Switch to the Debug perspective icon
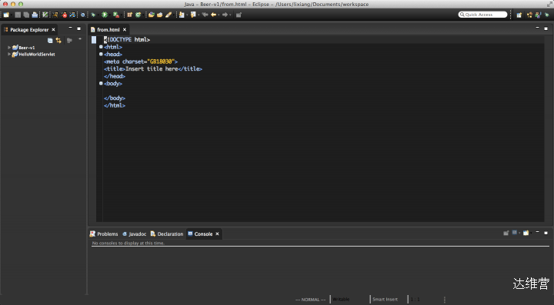Image resolution: width=554 pixels, height=305 pixels. (x=547, y=15)
